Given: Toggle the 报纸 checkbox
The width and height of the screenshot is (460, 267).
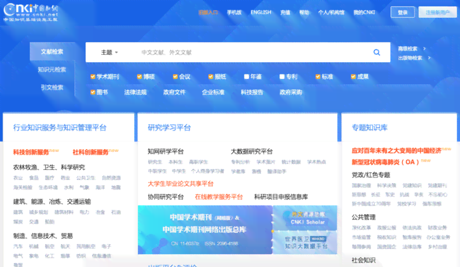Looking at the screenshot, I should 211,77.
